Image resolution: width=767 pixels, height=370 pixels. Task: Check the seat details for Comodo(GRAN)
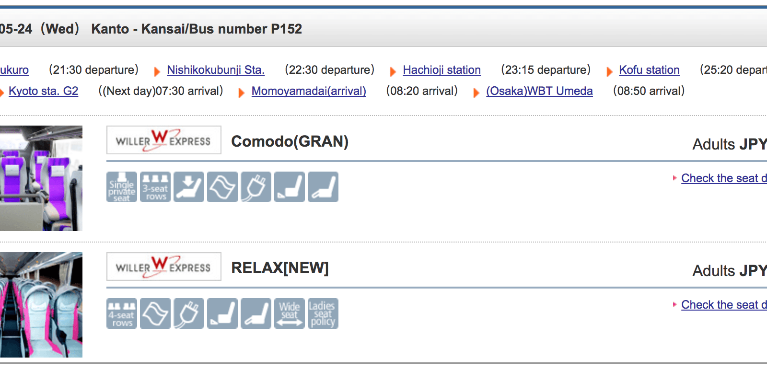723,178
